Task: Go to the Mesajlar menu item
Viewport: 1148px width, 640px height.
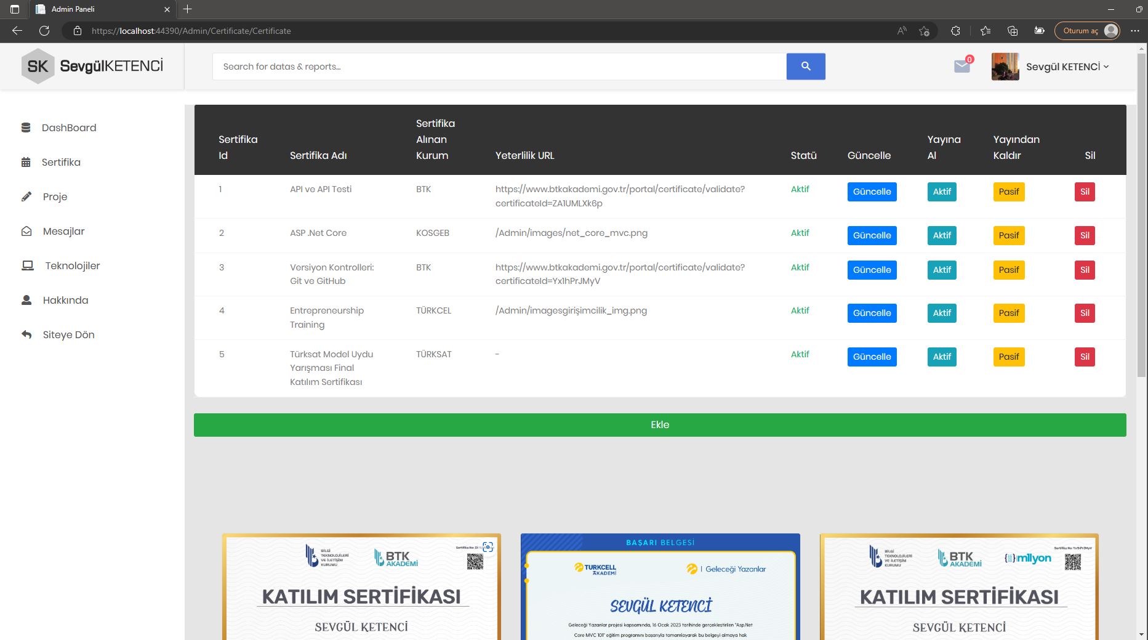Action: coord(64,231)
